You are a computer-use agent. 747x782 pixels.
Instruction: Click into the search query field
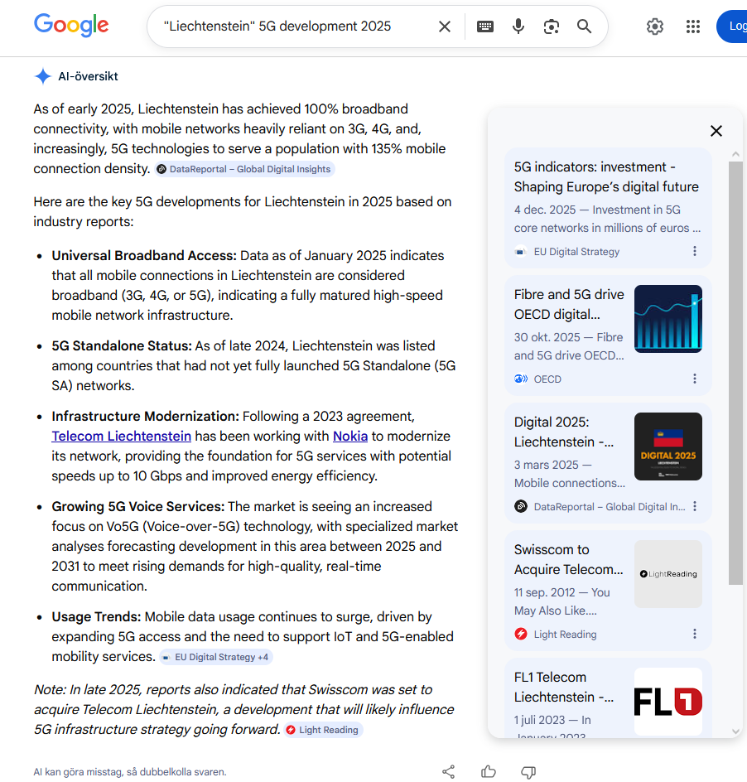click(x=294, y=27)
